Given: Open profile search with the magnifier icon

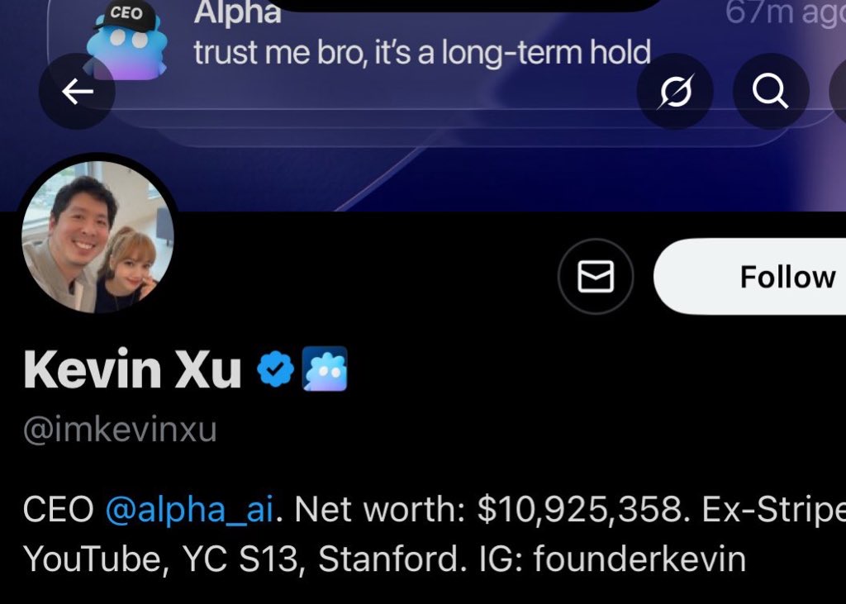Looking at the screenshot, I should coord(771,91).
